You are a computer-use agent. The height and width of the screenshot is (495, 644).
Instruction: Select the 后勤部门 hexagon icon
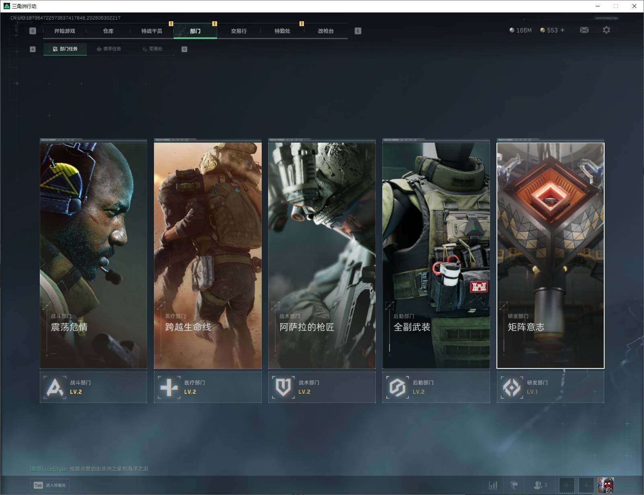(x=397, y=387)
